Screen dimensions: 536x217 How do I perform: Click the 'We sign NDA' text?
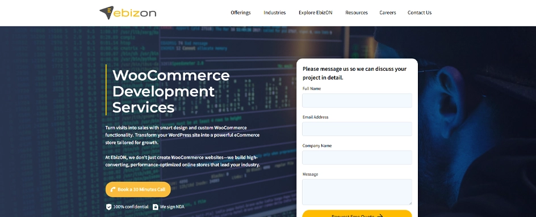click(172, 207)
